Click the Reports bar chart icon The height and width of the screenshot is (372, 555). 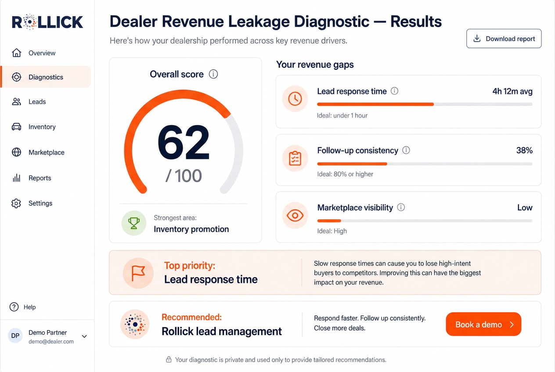[16, 178]
